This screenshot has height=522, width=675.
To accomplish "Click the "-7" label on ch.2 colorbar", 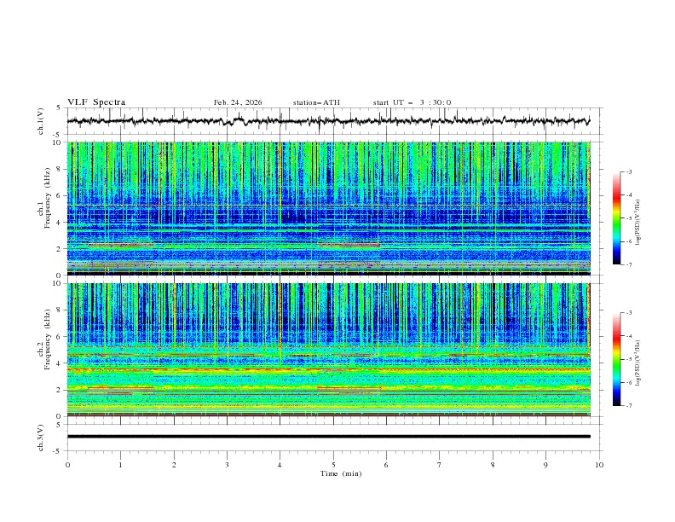I will point(629,406).
